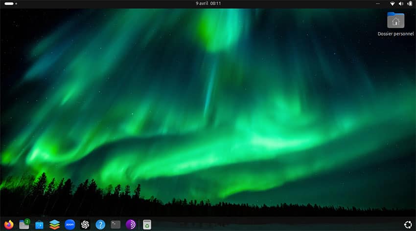Click the small workspace dot beside pill
The width and height of the screenshot is (416, 231).
(x=16, y=3)
